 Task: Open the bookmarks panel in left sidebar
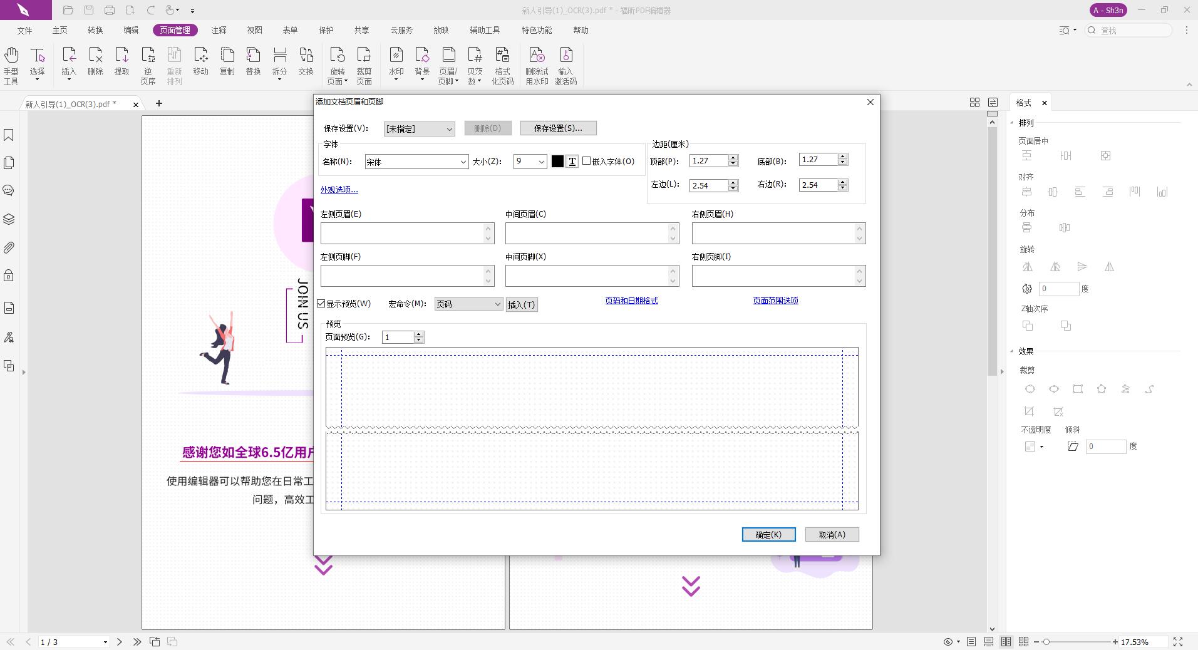click(x=8, y=135)
